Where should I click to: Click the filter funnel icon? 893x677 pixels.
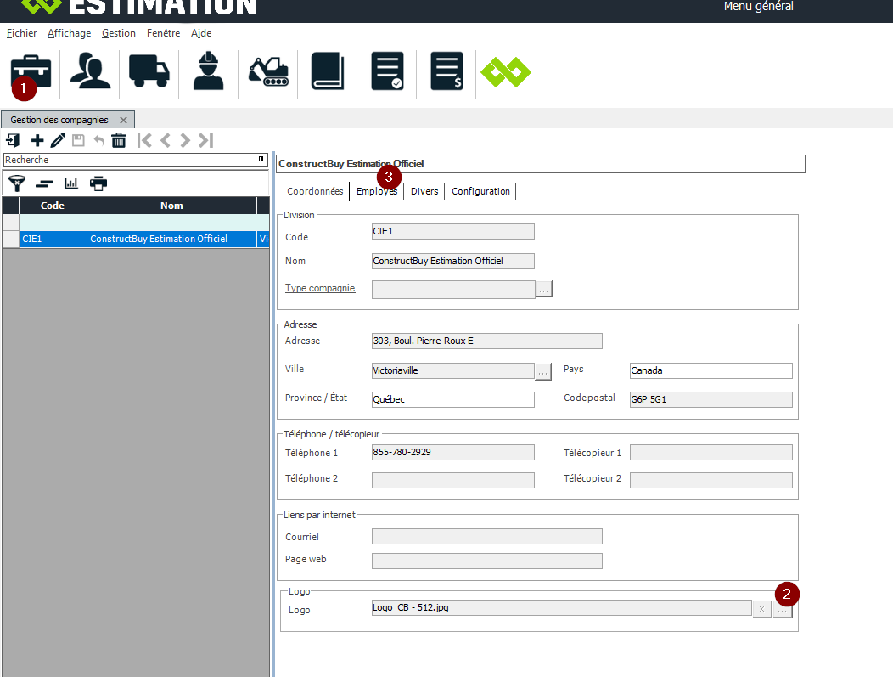coord(17,183)
